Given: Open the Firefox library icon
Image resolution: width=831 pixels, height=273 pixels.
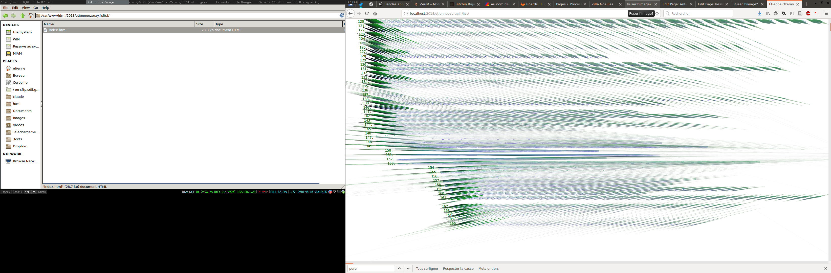Looking at the screenshot, I should coord(768,14).
